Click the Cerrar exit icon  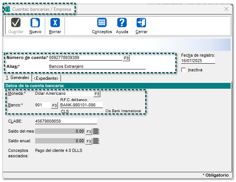tap(141, 23)
